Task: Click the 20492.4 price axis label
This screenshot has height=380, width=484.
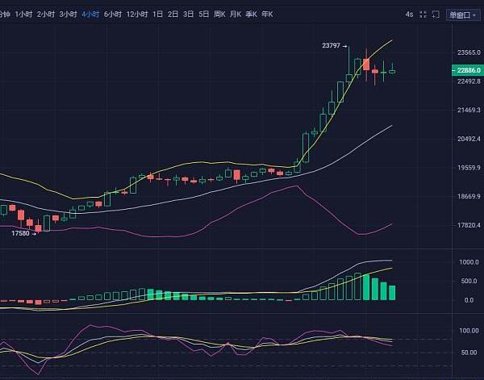Action: pos(469,139)
